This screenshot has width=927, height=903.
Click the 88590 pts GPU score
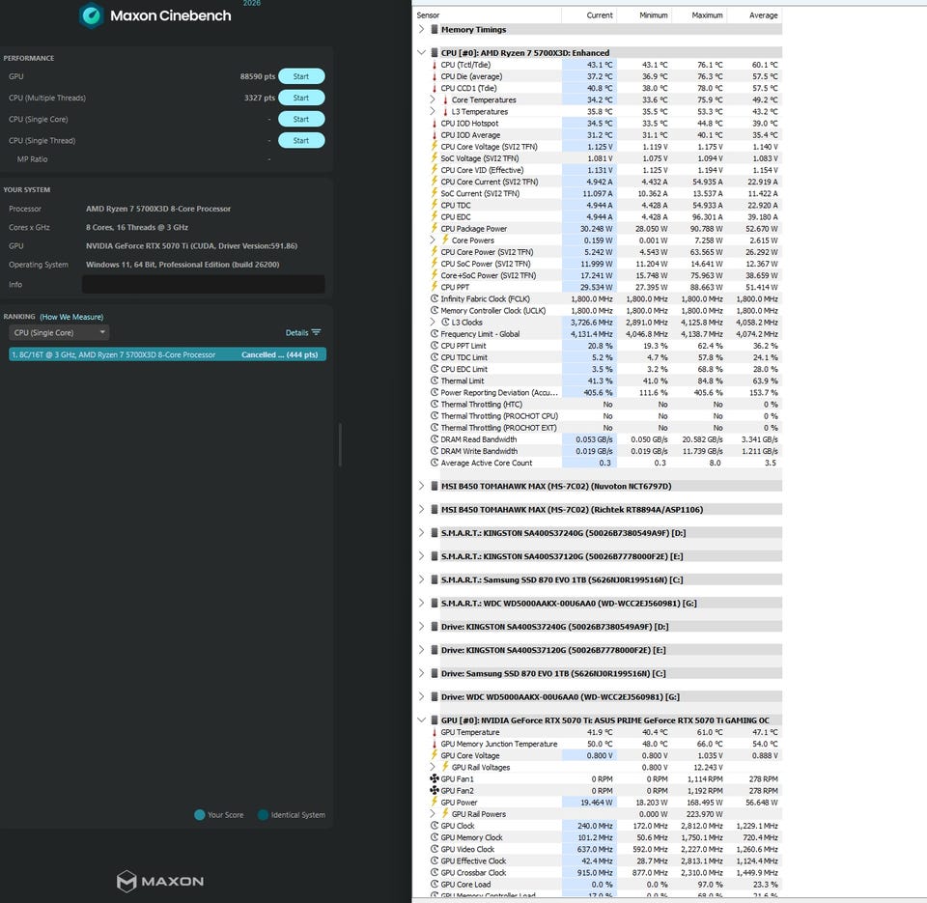tap(258, 76)
